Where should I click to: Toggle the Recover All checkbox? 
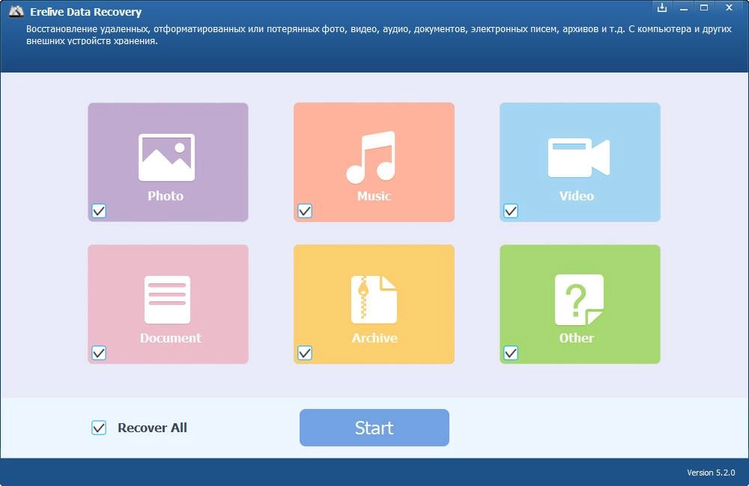99,428
